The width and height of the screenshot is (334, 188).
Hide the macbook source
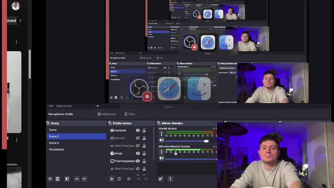pyautogui.click(x=138, y=130)
